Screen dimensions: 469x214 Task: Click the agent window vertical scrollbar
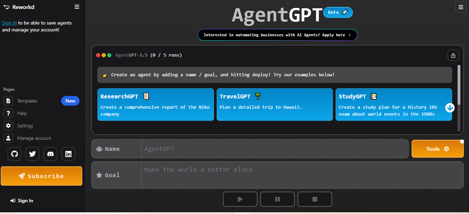(x=459, y=85)
